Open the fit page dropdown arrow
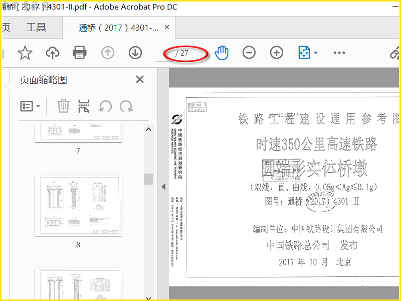 (316, 53)
